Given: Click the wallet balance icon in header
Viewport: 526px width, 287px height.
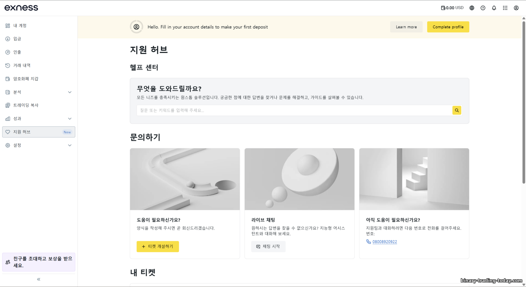Looking at the screenshot, I should click(443, 8).
